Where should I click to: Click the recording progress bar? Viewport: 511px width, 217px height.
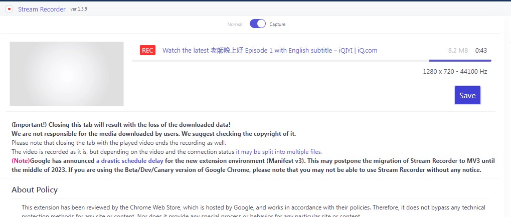pos(311,61)
